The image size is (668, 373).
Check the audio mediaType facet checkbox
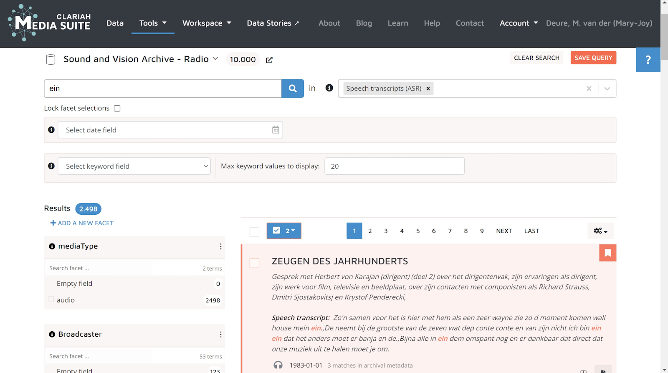(x=51, y=299)
